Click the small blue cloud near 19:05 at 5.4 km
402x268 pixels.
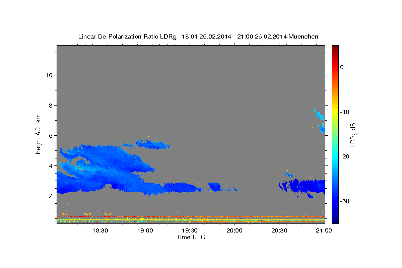coord(153,145)
